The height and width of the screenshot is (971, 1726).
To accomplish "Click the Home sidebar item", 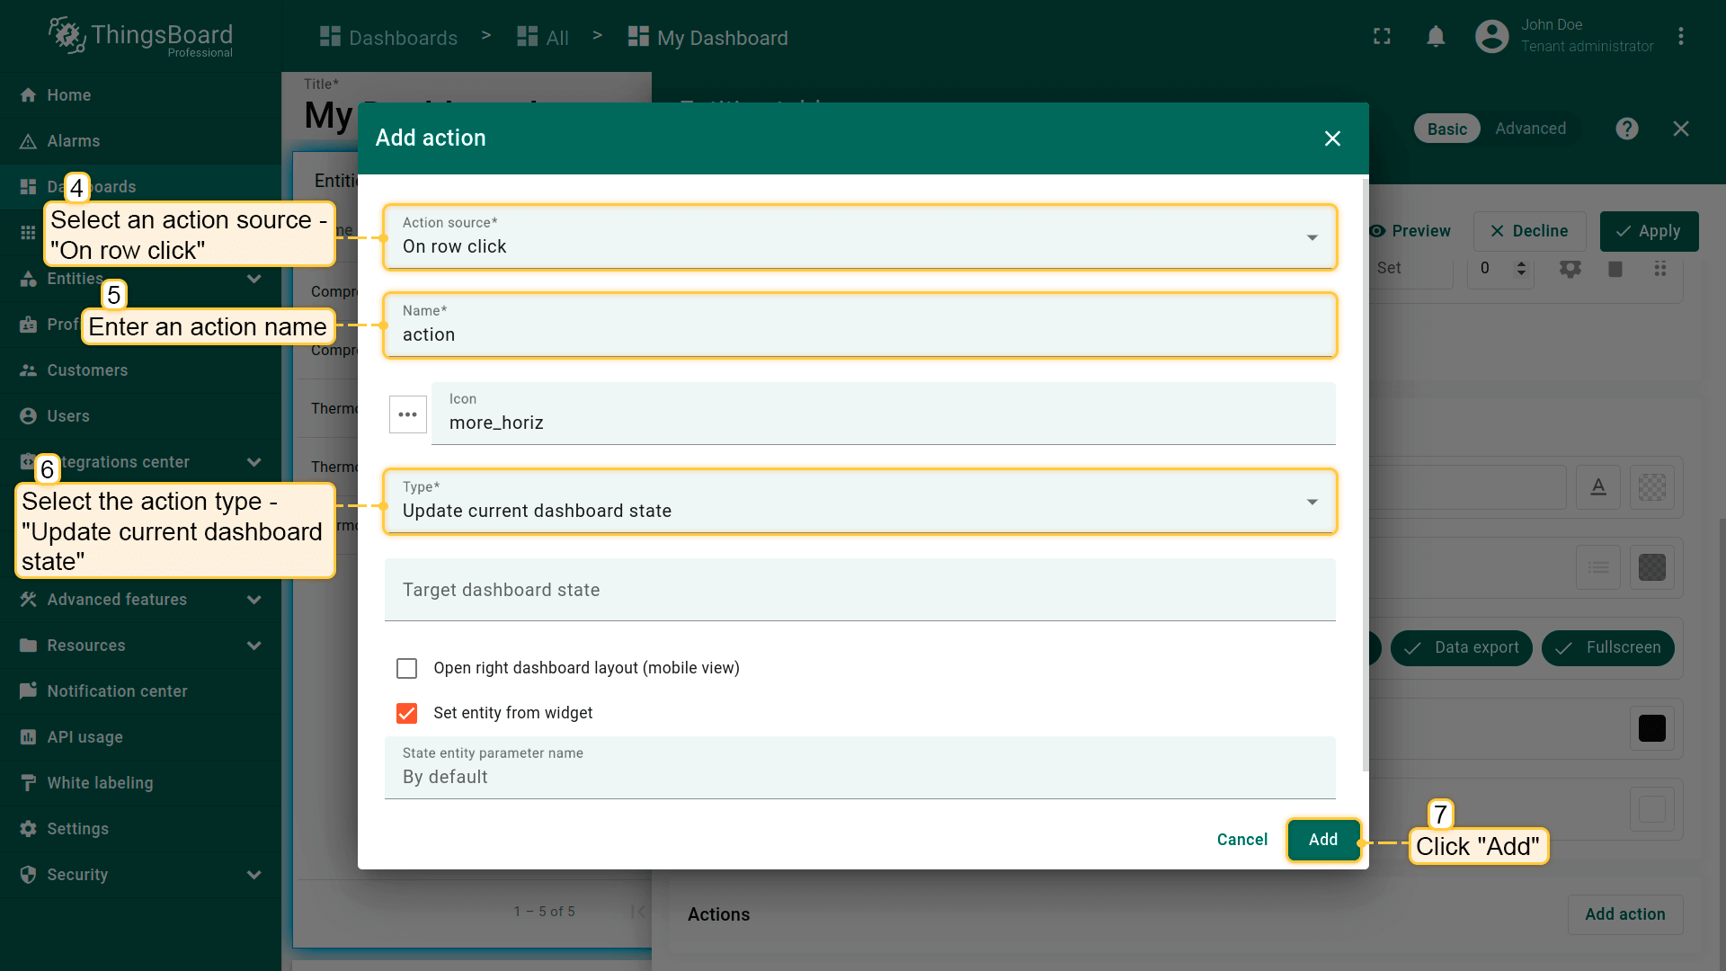I will (x=68, y=95).
